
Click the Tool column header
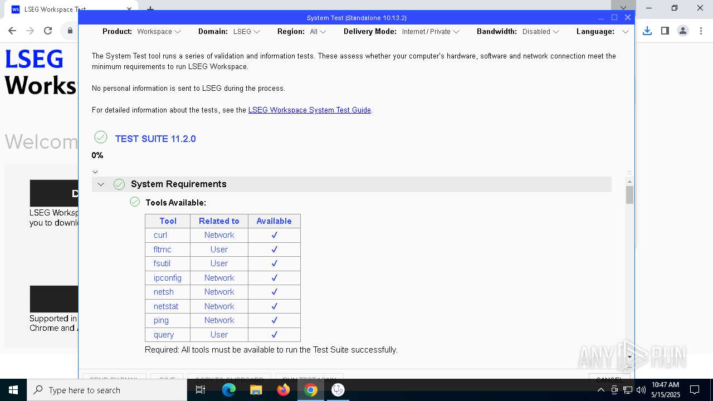168,221
